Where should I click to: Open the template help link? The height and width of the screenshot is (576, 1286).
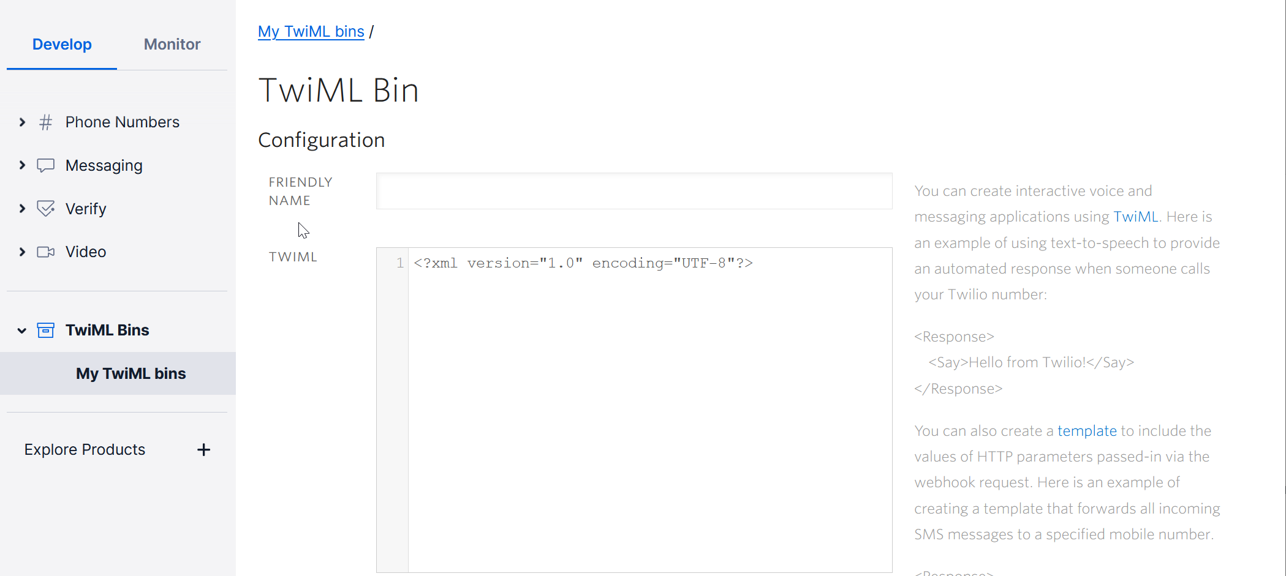(x=1087, y=431)
